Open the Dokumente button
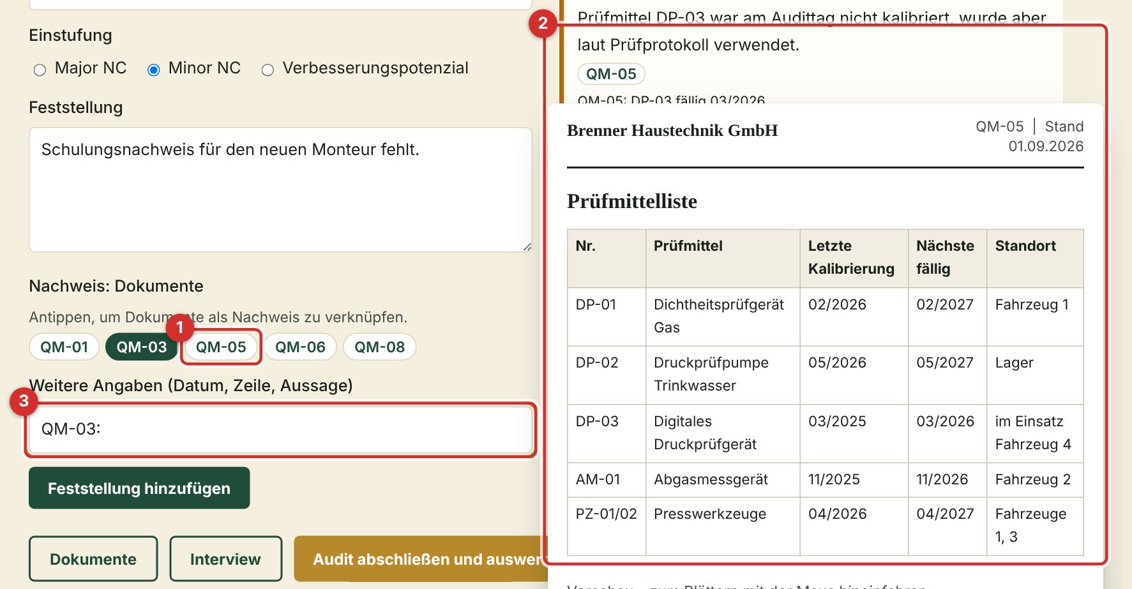 [x=93, y=559]
